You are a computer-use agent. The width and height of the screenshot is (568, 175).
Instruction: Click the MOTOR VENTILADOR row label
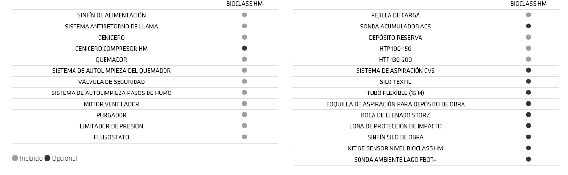click(x=112, y=104)
